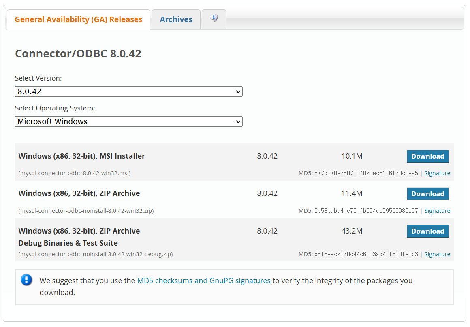Click the 10.1M file size value

[352, 156]
